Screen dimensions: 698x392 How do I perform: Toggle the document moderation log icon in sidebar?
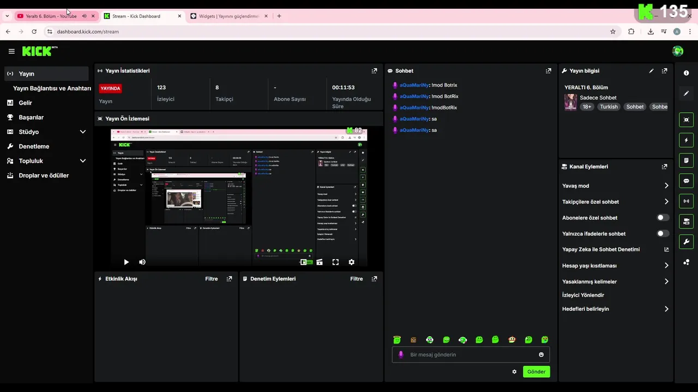pos(686,161)
